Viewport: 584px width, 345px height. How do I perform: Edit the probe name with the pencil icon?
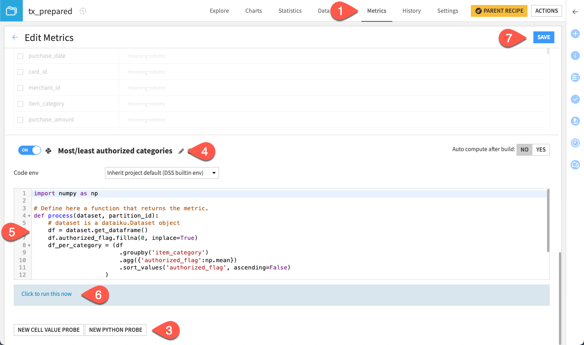point(181,151)
